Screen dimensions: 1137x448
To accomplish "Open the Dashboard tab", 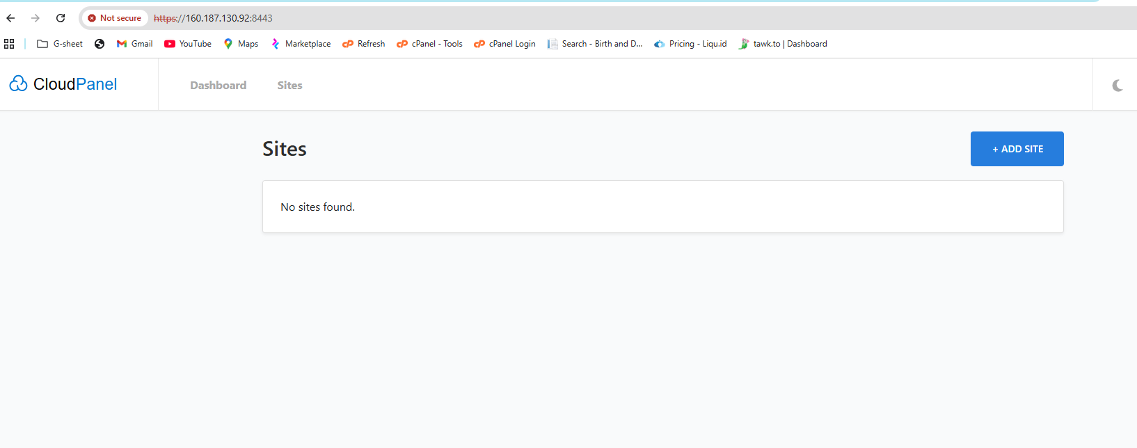I will 218,86.
